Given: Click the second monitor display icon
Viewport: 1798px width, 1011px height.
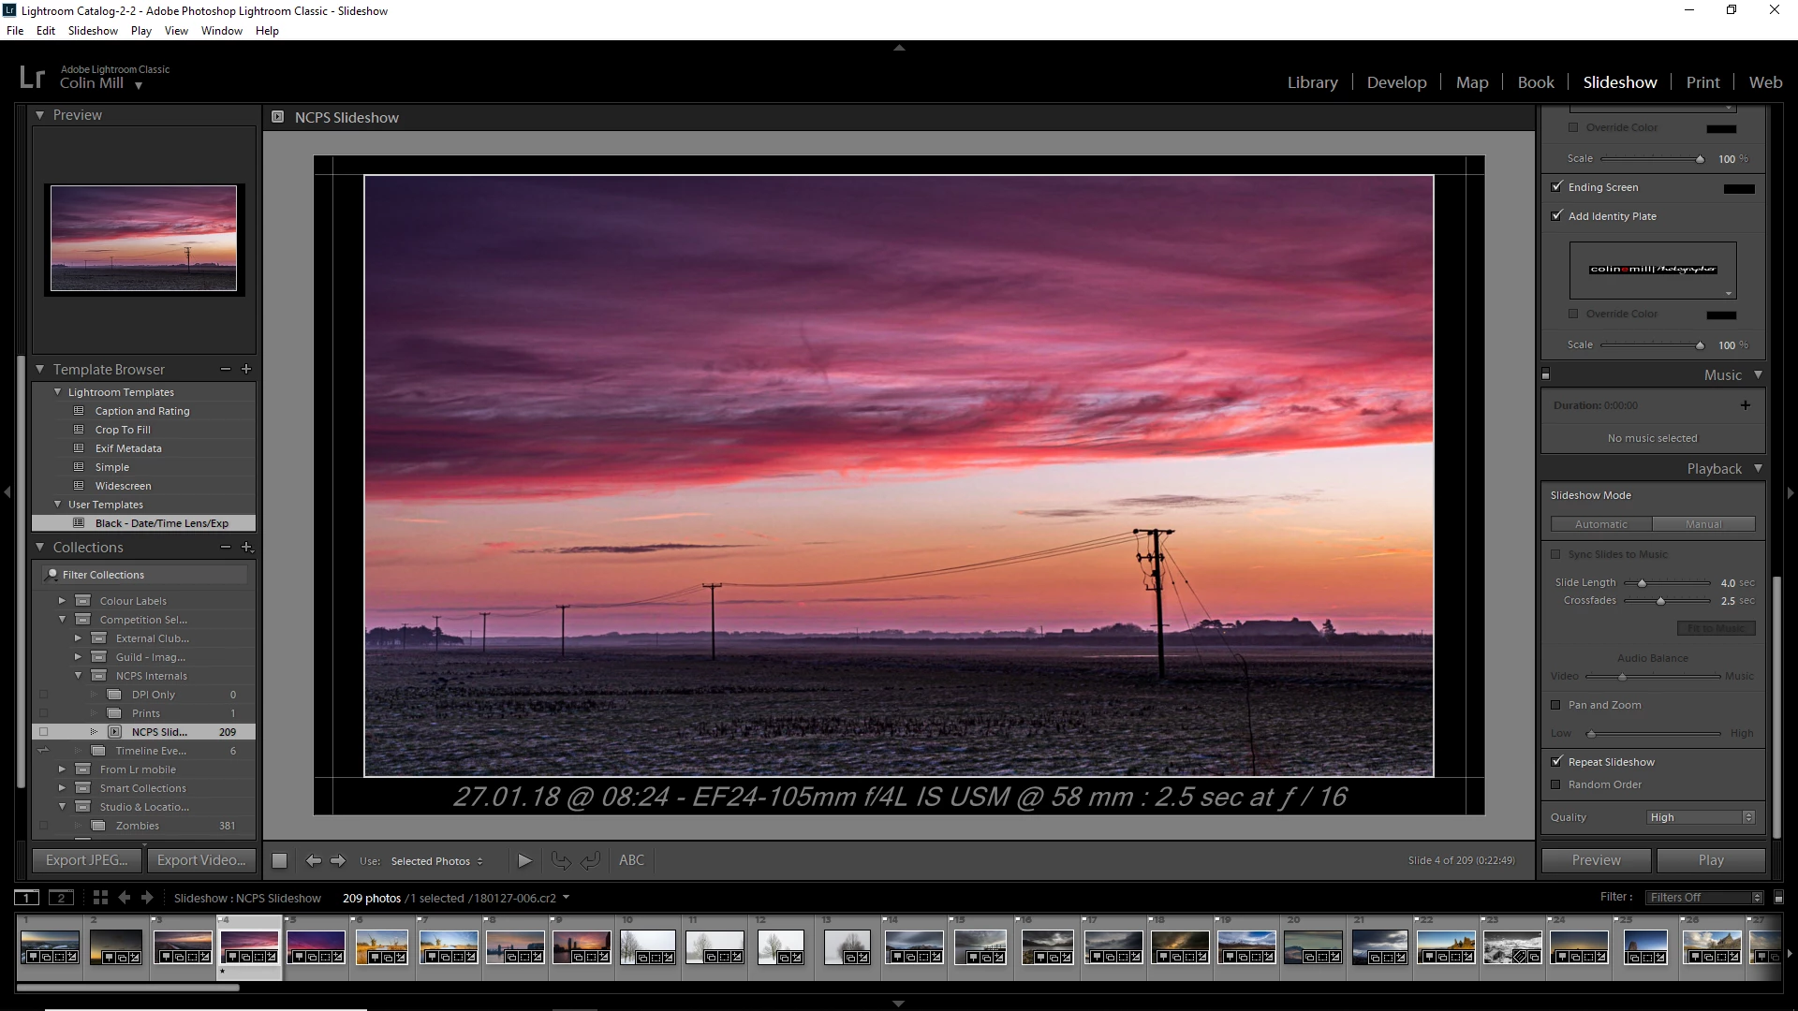Looking at the screenshot, I should tap(61, 898).
